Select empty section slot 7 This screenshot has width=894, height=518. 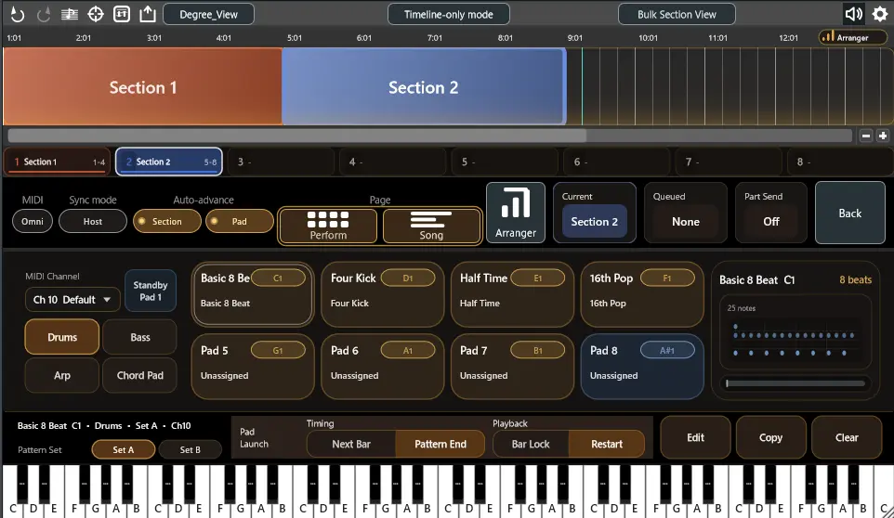click(728, 162)
